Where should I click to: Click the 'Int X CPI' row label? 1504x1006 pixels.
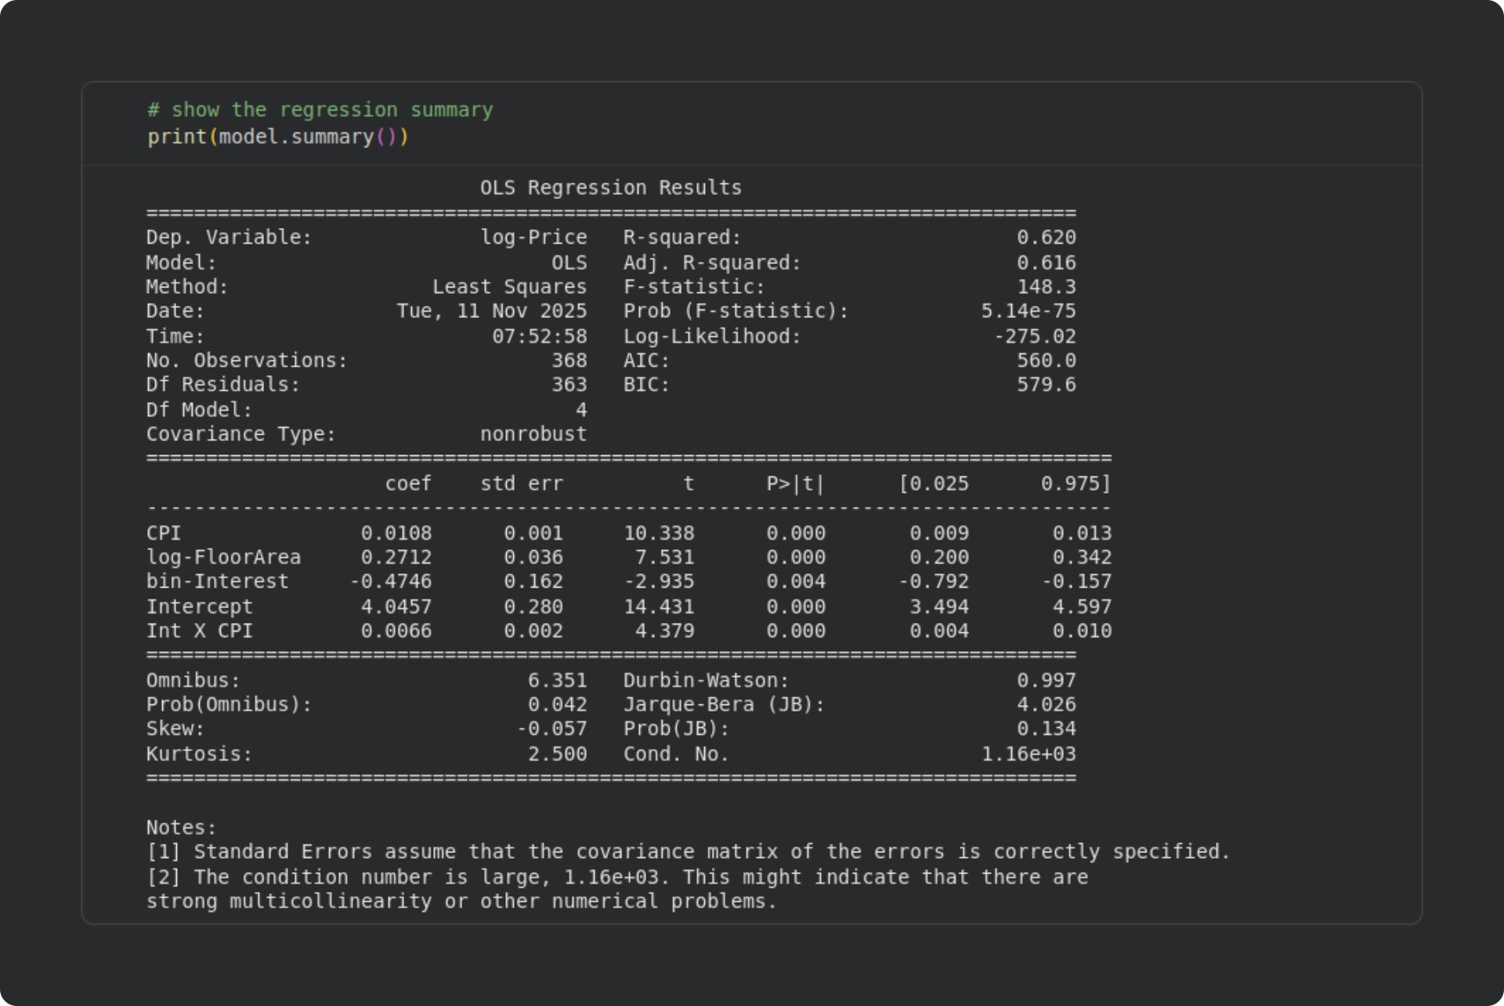[199, 631]
